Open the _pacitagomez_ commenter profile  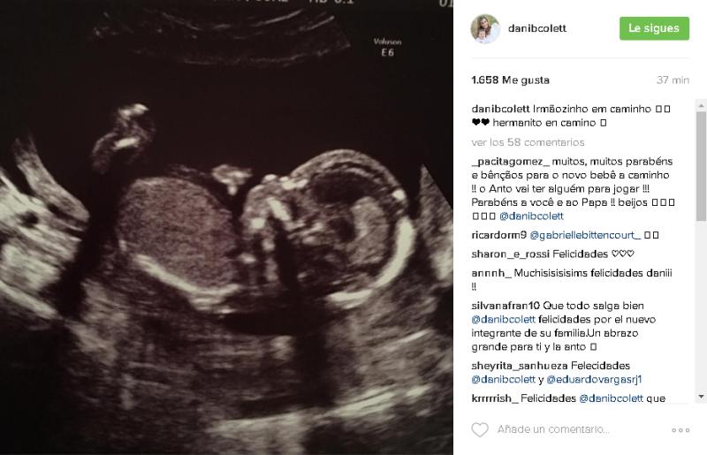coord(511,162)
